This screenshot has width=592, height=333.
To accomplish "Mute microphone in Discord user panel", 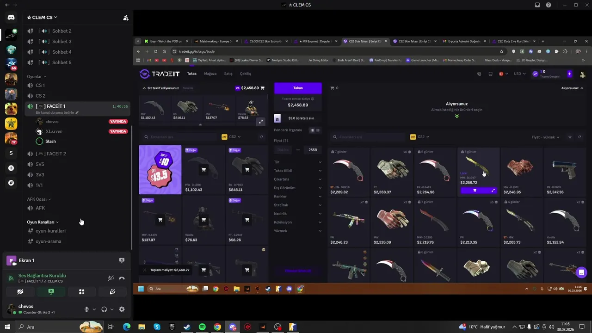I will tap(86, 309).
